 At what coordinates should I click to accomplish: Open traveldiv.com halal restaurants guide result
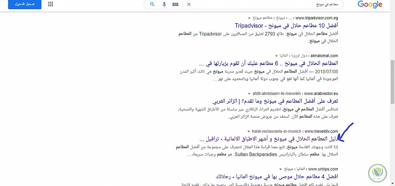tap(268, 139)
